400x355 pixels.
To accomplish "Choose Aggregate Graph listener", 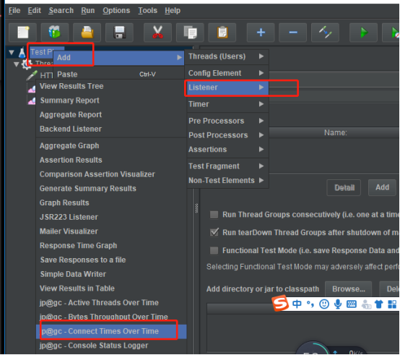I will pos(111,146).
